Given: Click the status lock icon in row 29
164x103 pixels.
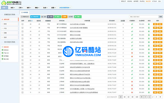Looking at the screenshot, I should (149, 53).
